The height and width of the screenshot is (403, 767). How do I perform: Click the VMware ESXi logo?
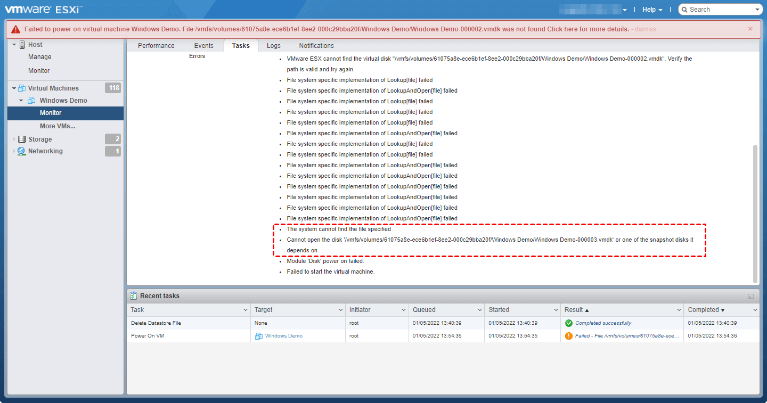point(44,9)
